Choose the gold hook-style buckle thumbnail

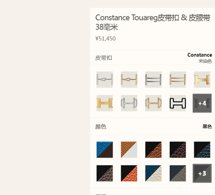click(129, 80)
